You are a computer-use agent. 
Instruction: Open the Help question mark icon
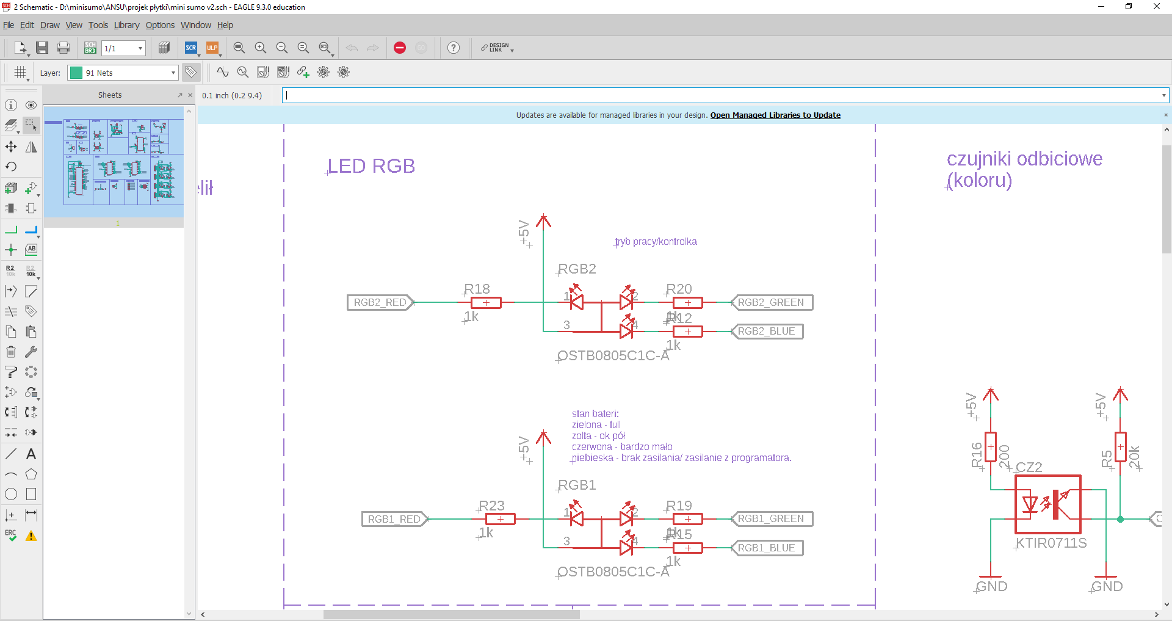454,48
